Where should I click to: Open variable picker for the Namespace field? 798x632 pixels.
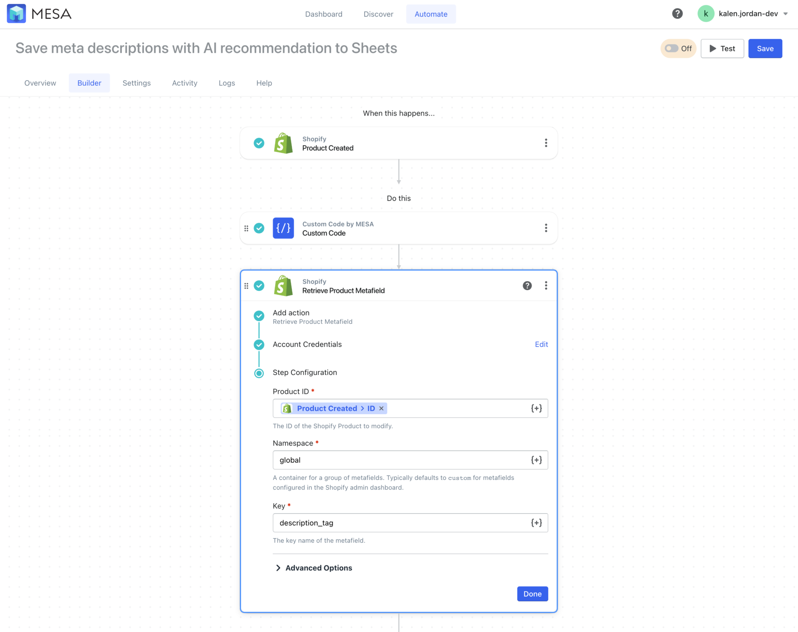click(536, 460)
